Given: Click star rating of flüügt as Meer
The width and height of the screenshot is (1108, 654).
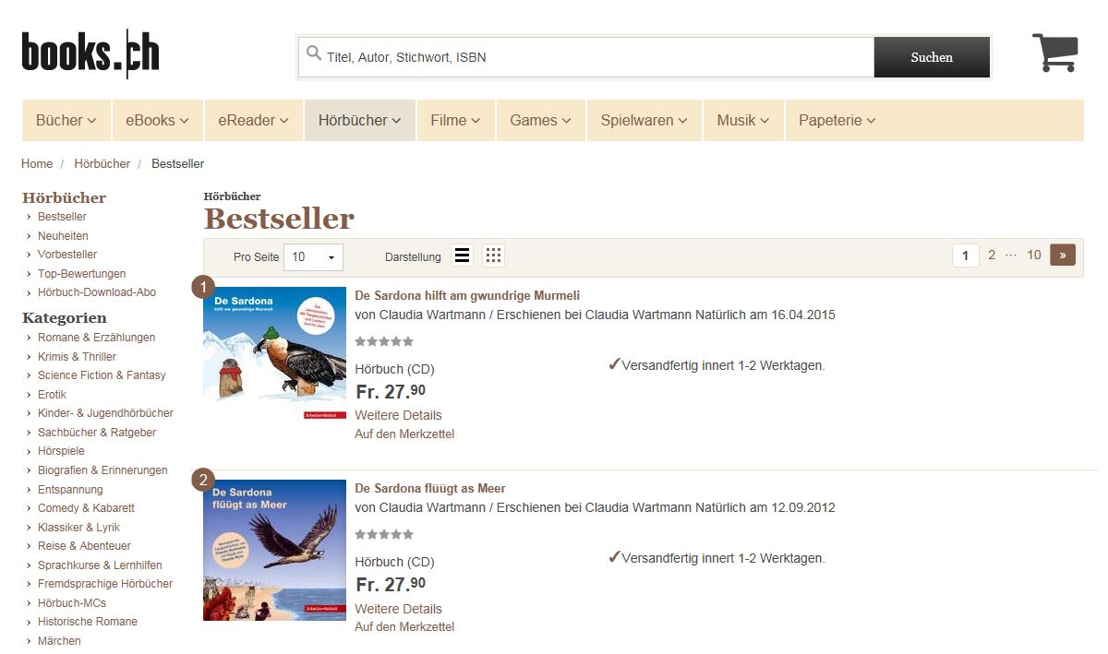Looking at the screenshot, I should pos(384,534).
